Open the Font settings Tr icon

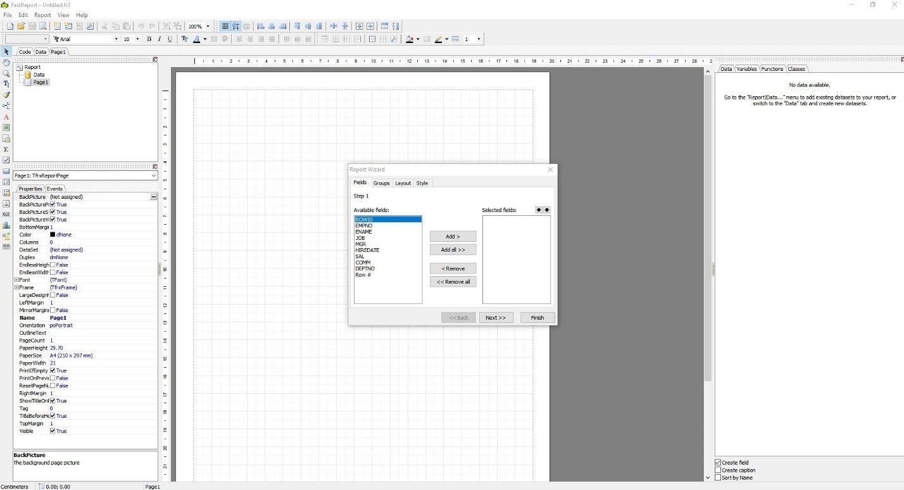point(185,39)
